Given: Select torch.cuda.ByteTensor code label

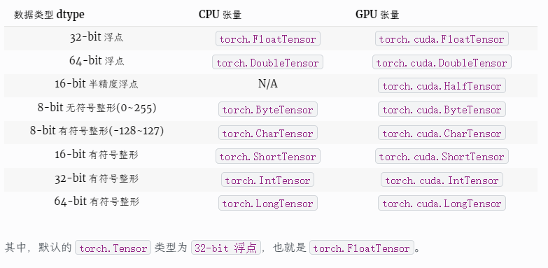Looking at the screenshot, I should pos(442,109).
